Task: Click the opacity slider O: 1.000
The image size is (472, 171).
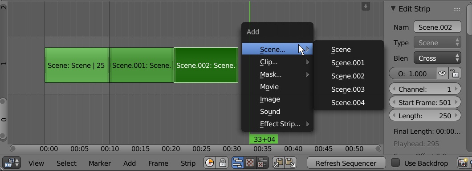Action: [x=412, y=74]
